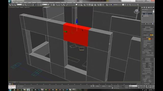Open the 3ds Max application button menu
This screenshot has width=163, height=91.
10,1
